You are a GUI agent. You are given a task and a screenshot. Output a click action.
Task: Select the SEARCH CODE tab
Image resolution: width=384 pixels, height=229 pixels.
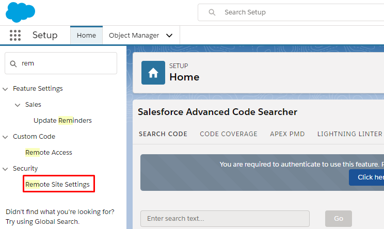(163, 134)
